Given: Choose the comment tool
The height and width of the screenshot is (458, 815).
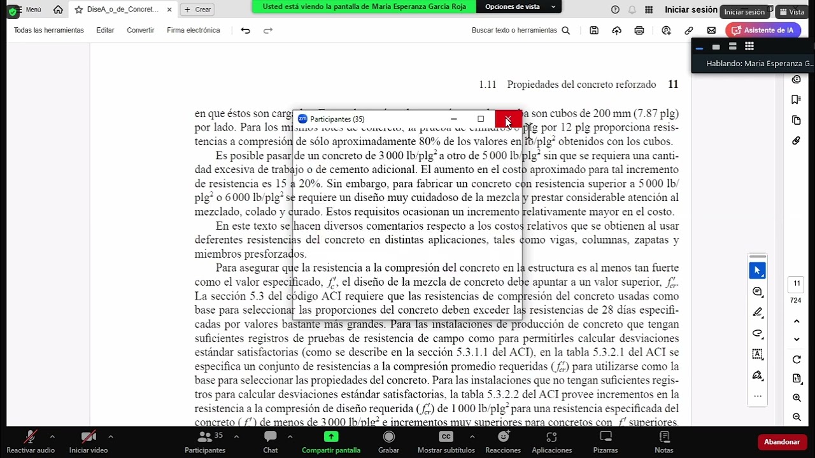Looking at the screenshot, I should click(x=758, y=291).
